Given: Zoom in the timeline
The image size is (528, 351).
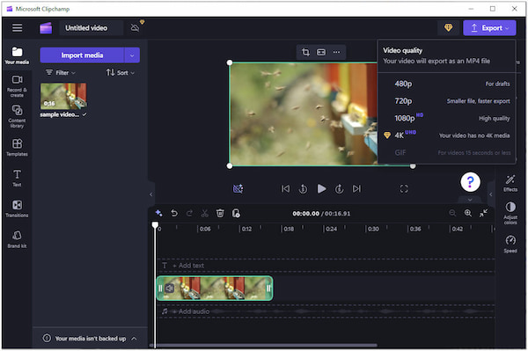Looking at the screenshot, I should [x=468, y=213].
